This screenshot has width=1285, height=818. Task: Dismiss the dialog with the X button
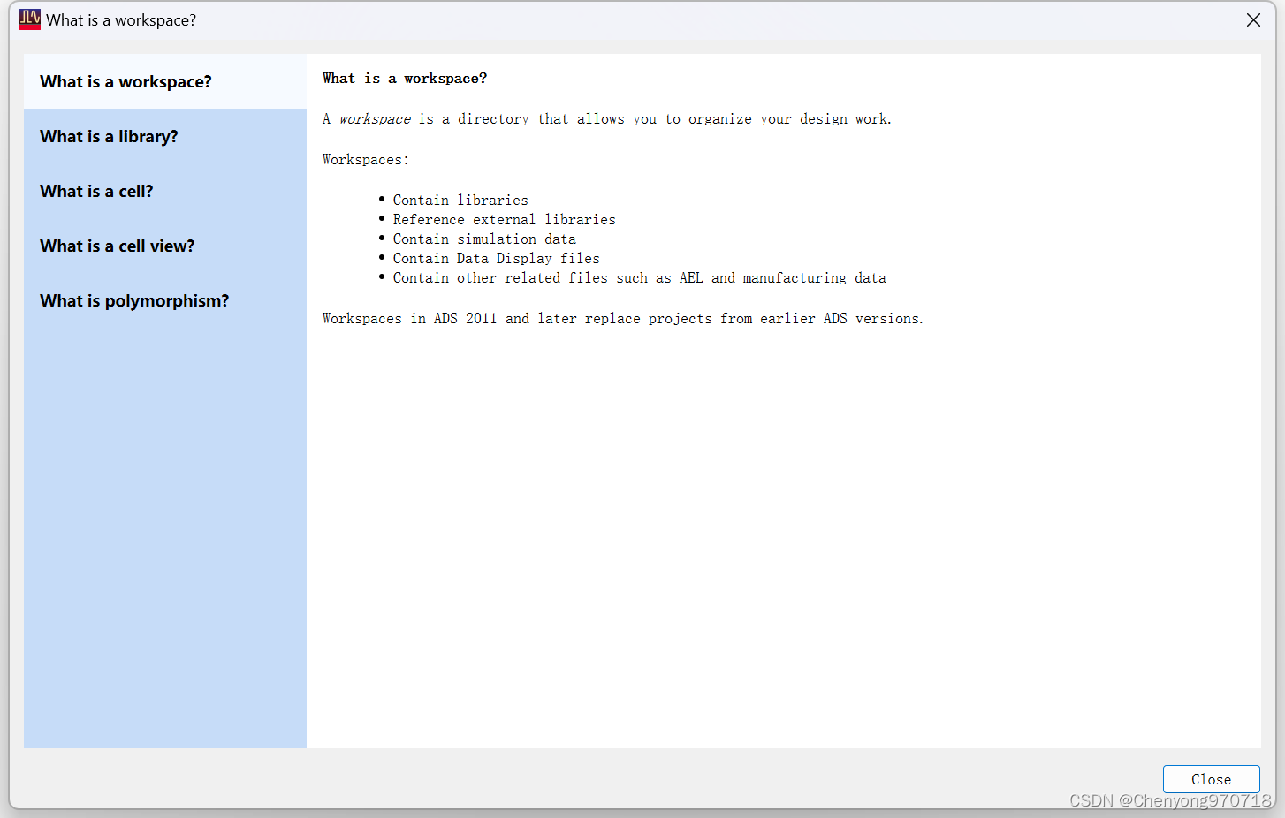[x=1253, y=19]
